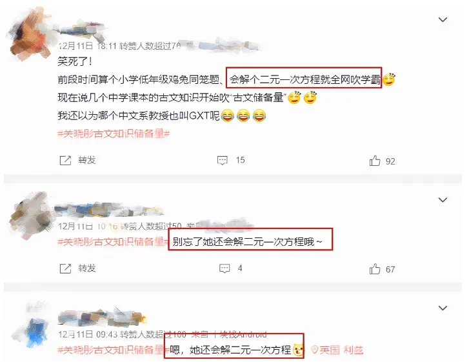The image size is (469, 362).
Task: Like the first post with 92 likes
Action: pyautogui.click(x=375, y=161)
